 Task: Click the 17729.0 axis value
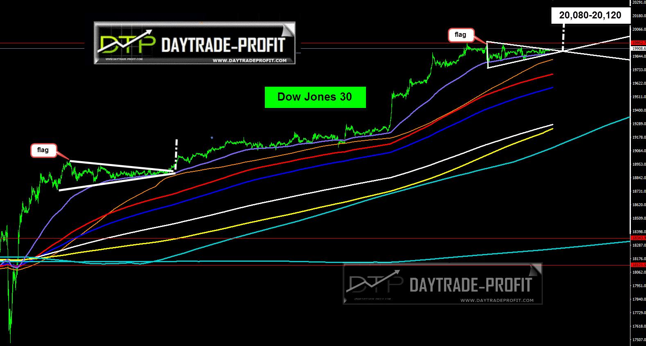[639, 313]
